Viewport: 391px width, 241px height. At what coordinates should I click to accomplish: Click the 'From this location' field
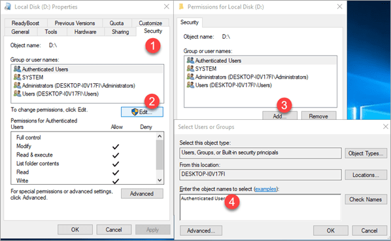(260, 174)
